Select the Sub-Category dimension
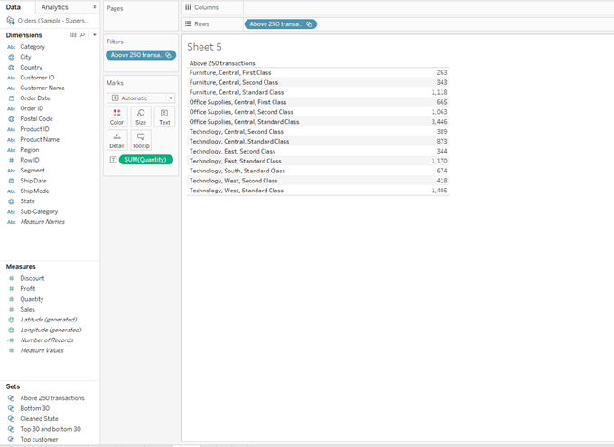Viewport: 614px width, 447px height. coord(39,211)
